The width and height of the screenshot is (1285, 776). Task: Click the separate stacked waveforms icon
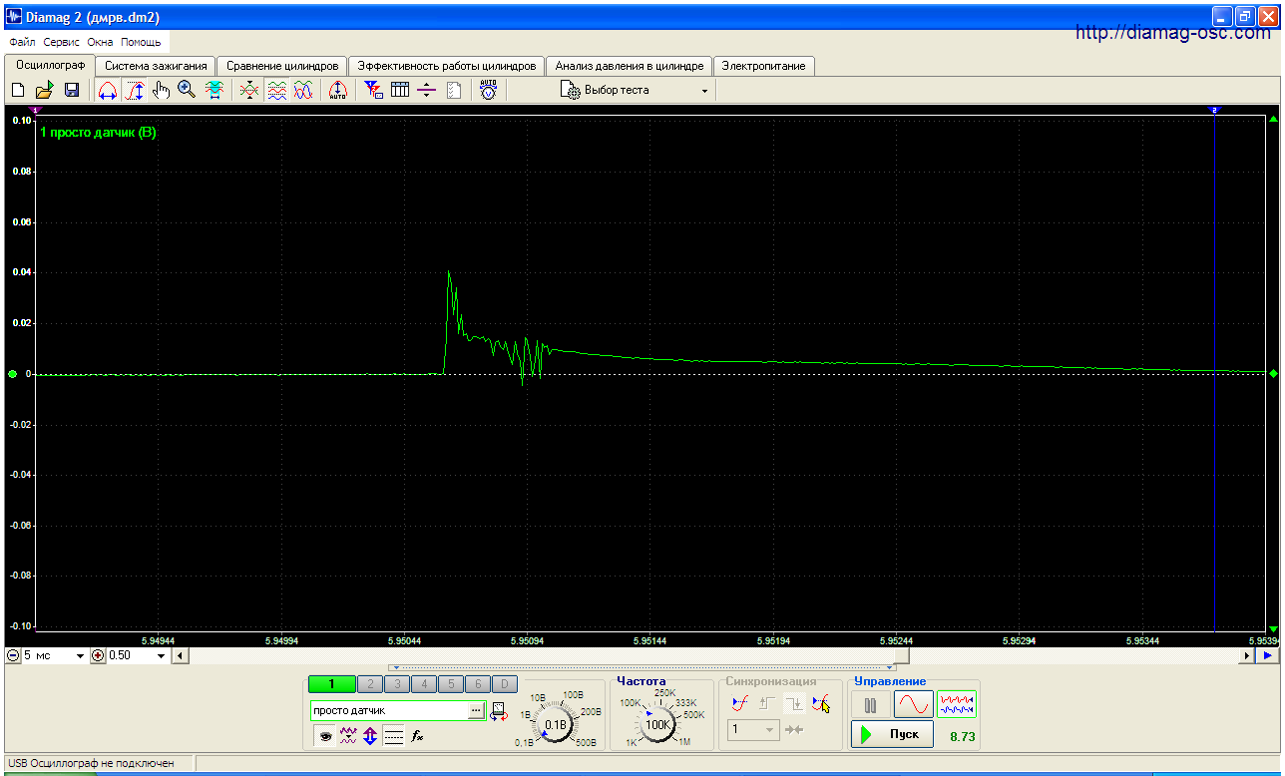pyautogui.click(x=276, y=90)
